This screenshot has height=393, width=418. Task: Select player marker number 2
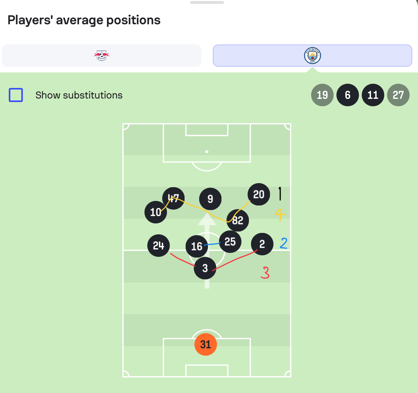coord(262,244)
